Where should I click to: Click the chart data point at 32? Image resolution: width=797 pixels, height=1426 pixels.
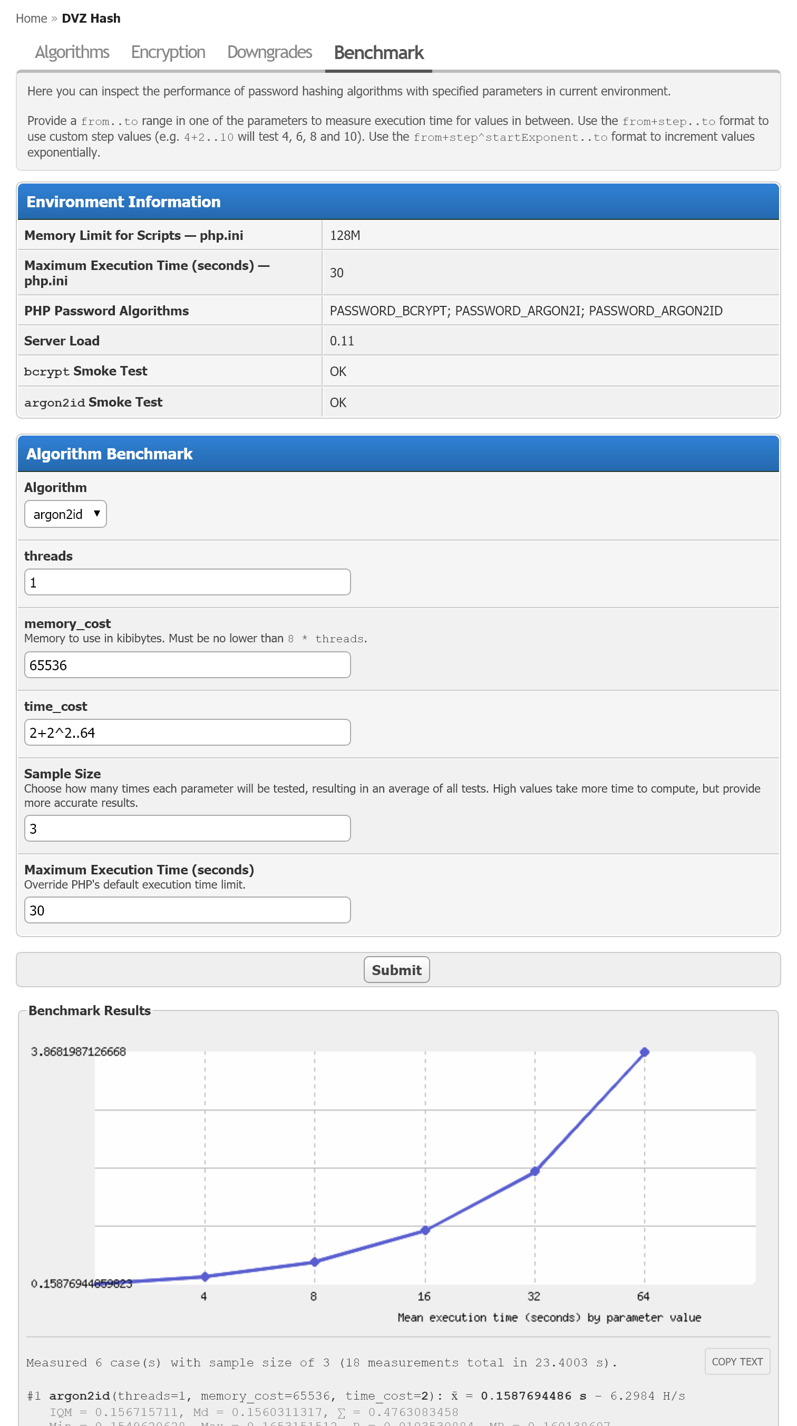(534, 1171)
